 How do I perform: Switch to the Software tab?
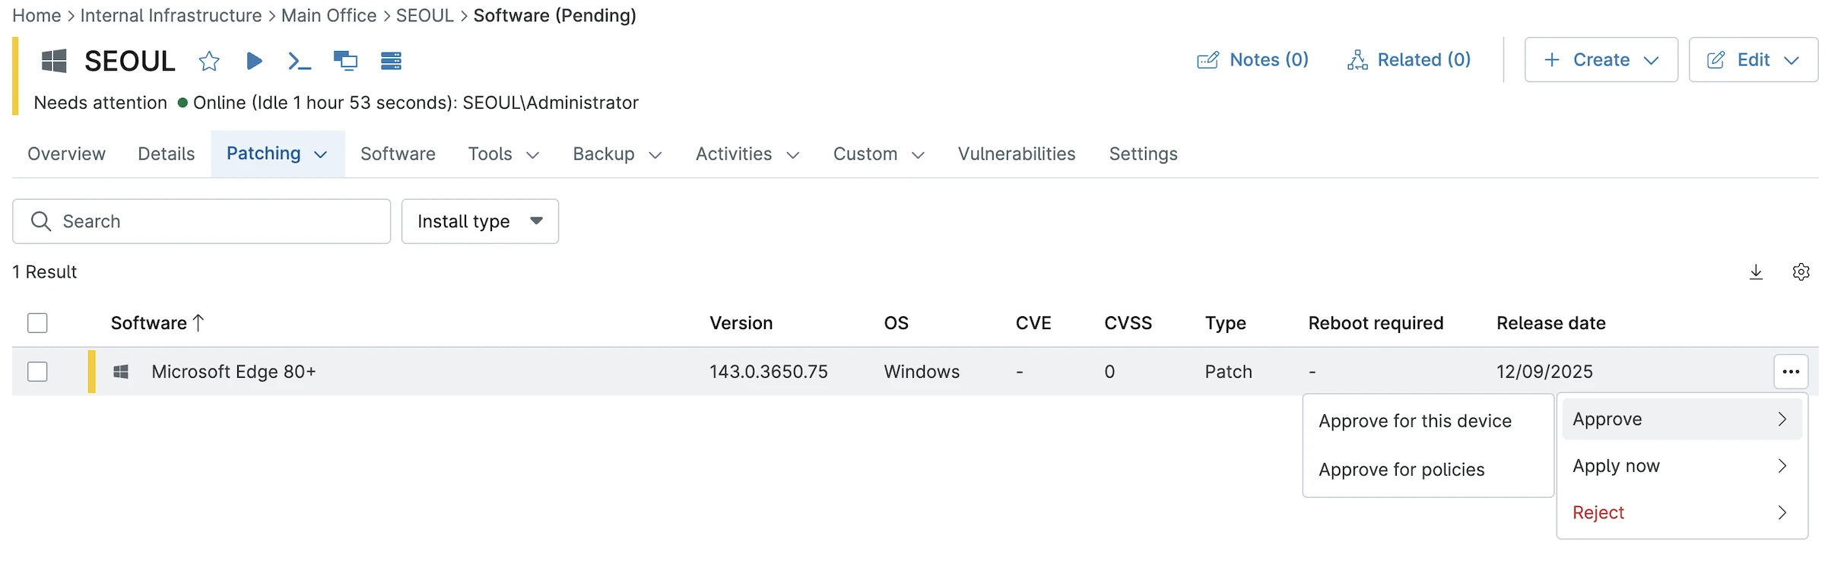[398, 154]
